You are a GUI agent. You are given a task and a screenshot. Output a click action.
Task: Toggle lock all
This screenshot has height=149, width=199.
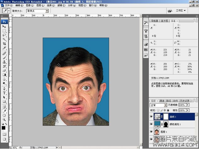coord(168,110)
